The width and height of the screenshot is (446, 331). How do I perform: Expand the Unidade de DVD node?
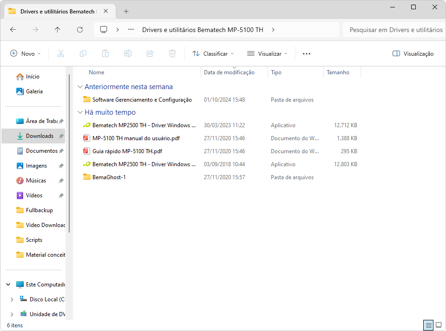[12, 314]
